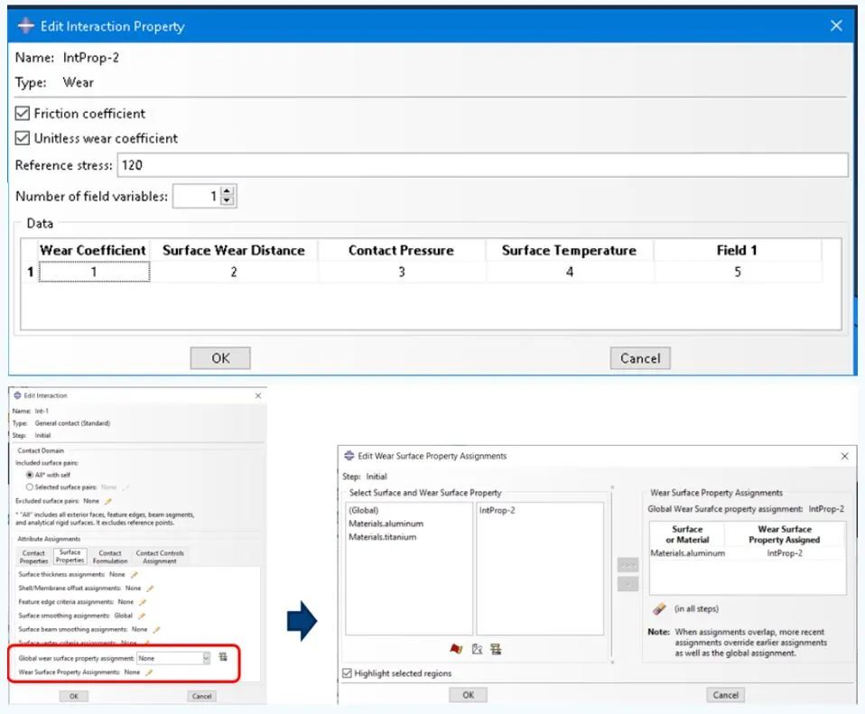Click the Reference stress input field
The width and height of the screenshot is (865, 714).
click(482, 165)
